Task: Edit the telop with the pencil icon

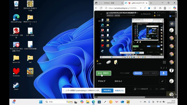Action: point(162,81)
